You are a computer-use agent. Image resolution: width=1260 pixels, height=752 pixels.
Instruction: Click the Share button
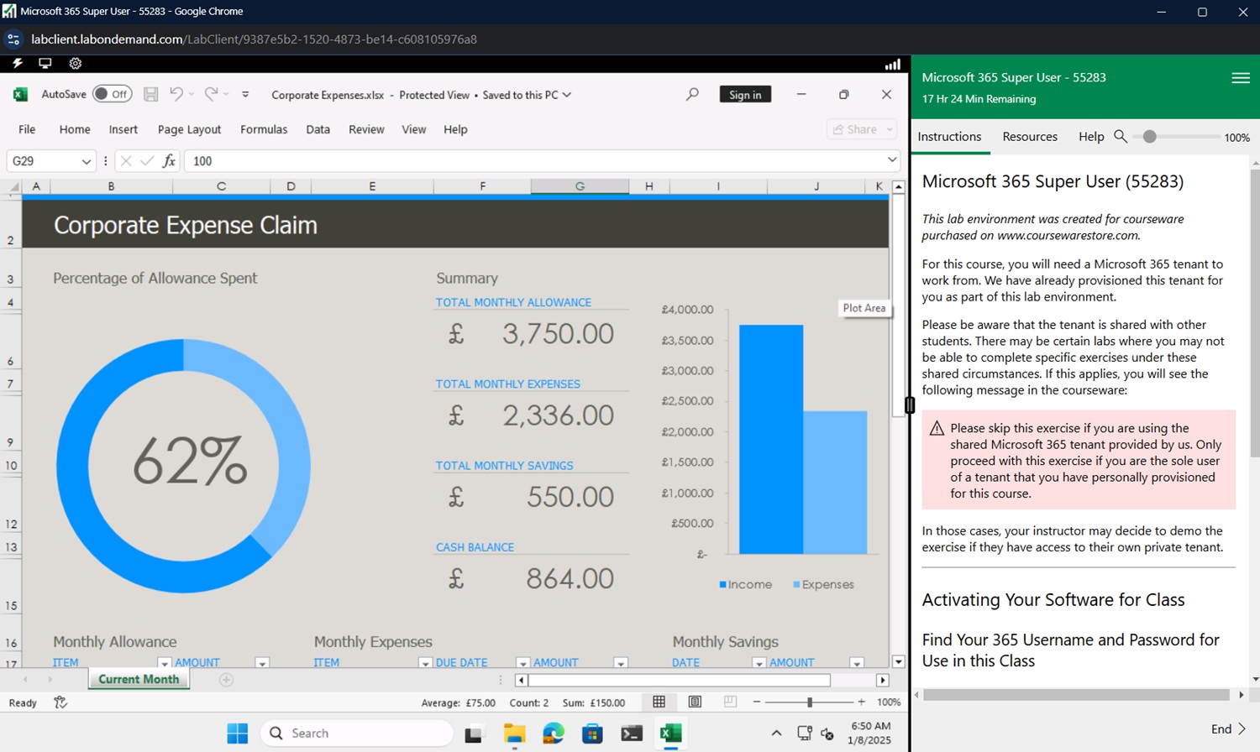pos(854,129)
